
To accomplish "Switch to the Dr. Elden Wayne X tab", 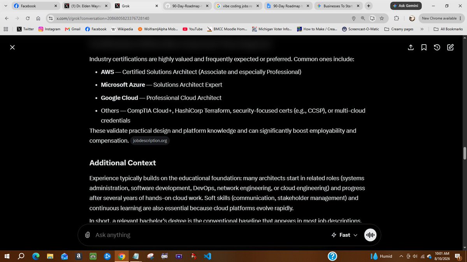I will click(86, 6).
